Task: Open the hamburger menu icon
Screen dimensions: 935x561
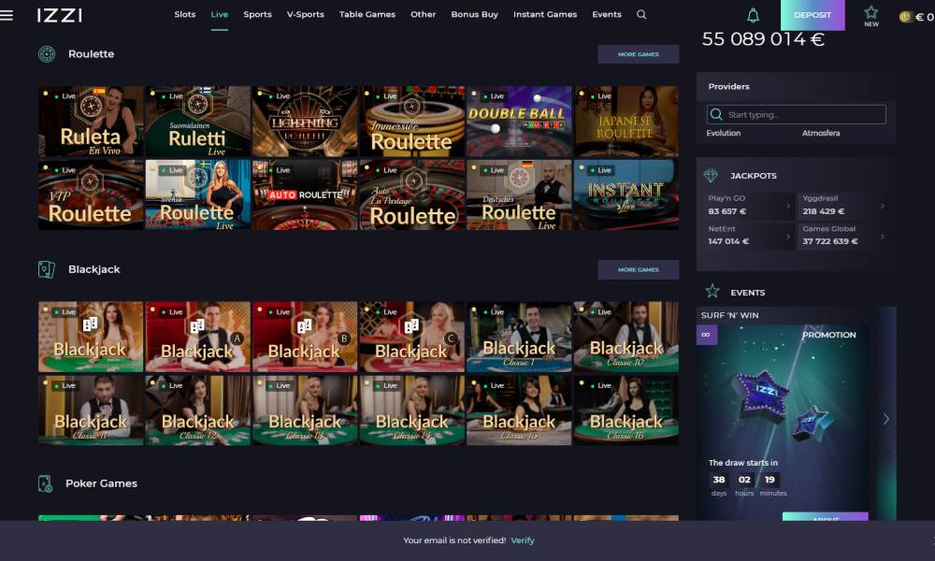Action: click(7, 15)
